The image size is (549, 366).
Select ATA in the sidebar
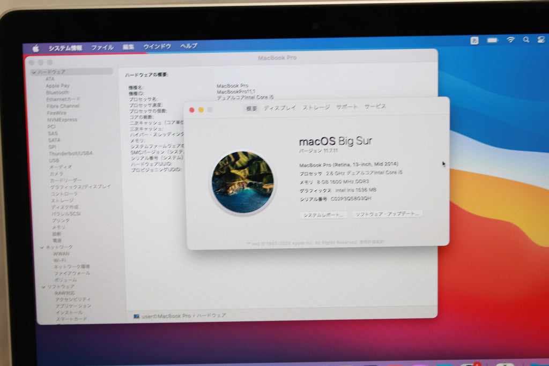(50, 79)
